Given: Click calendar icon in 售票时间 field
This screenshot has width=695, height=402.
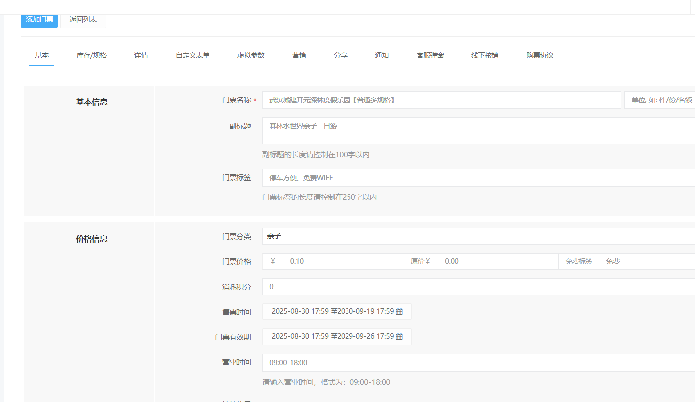Looking at the screenshot, I should tap(399, 312).
